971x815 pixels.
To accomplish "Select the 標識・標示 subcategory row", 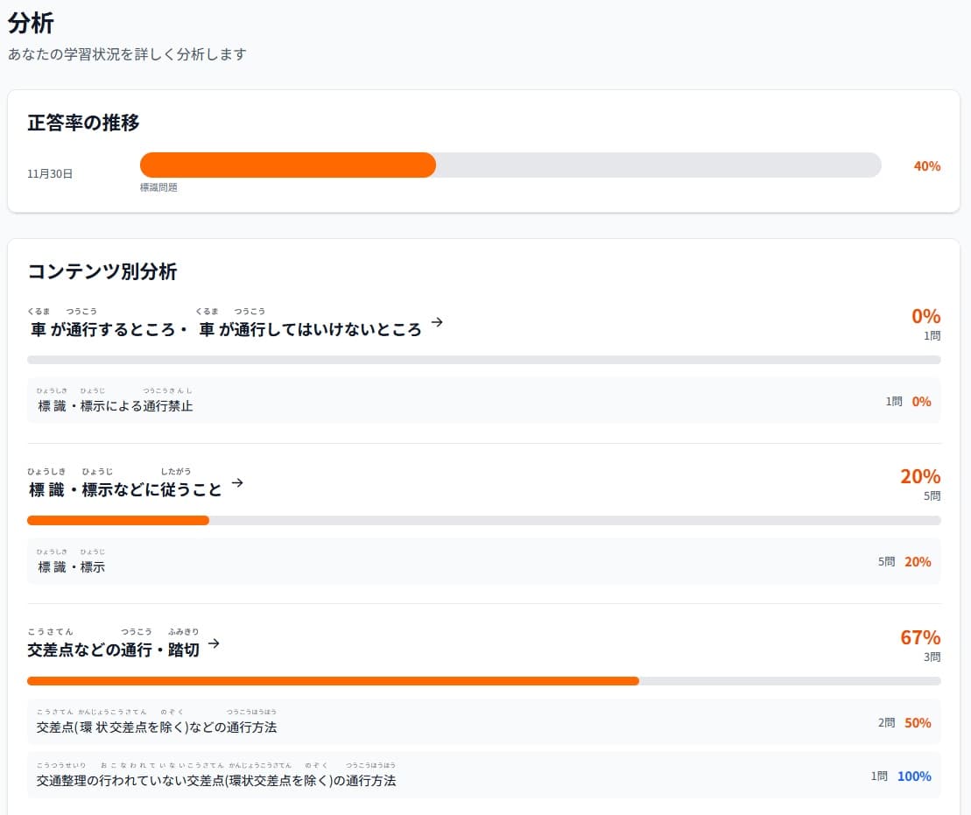I will click(485, 561).
